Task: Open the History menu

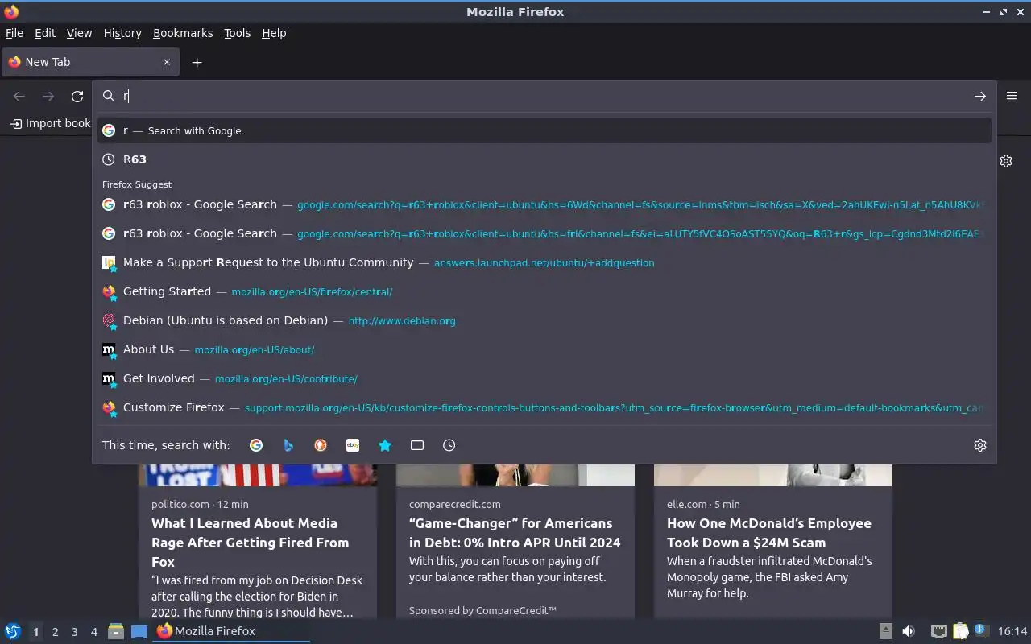Action: pos(122,33)
